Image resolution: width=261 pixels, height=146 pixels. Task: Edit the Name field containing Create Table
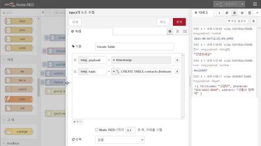pyautogui.click(x=135, y=47)
